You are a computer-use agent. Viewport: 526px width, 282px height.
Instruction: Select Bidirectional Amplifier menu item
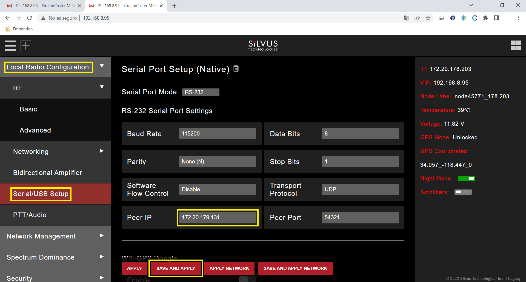pyautogui.click(x=48, y=173)
